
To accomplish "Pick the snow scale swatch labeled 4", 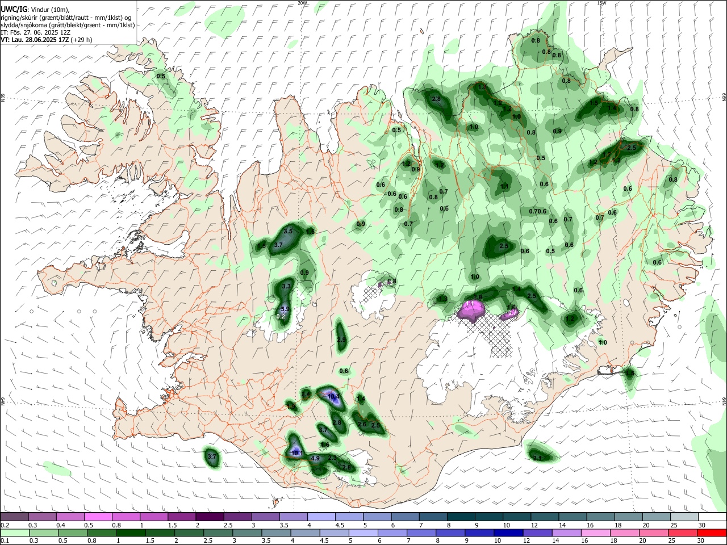I will point(321,517).
